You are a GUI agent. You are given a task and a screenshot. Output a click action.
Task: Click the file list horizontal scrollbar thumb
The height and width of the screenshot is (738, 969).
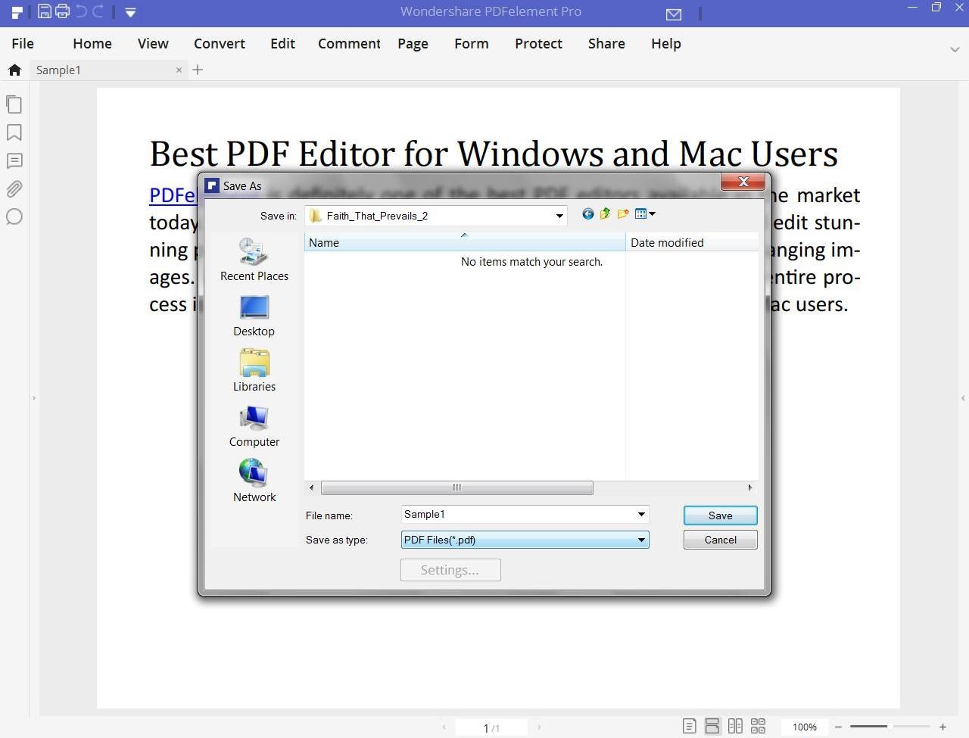pyautogui.click(x=456, y=487)
